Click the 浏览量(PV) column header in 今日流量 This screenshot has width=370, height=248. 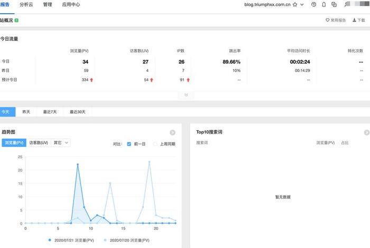79,51
